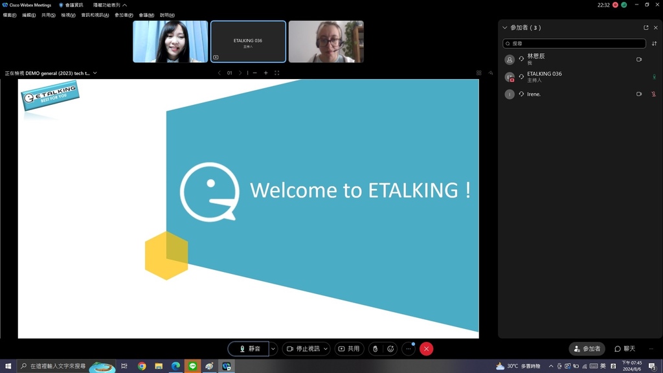Open the 會議(M) menu

[x=146, y=16]
